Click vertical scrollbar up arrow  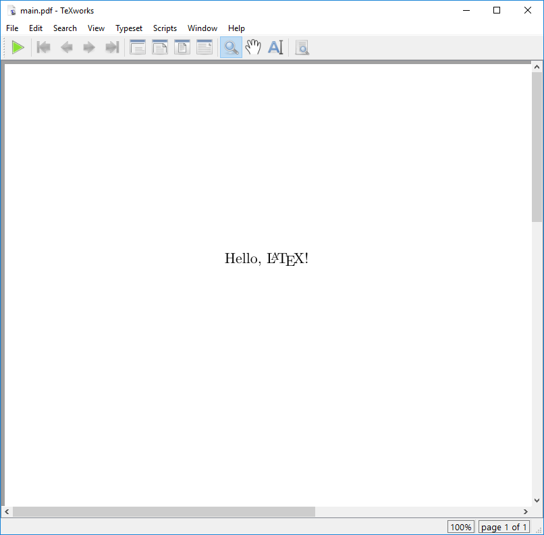537,67
